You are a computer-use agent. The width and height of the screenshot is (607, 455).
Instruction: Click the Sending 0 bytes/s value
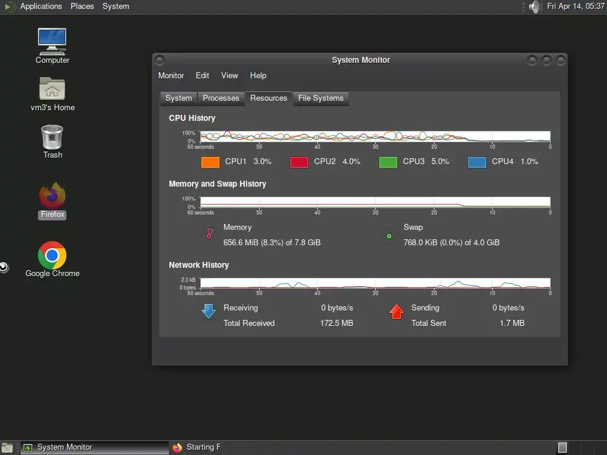[508, 308]
